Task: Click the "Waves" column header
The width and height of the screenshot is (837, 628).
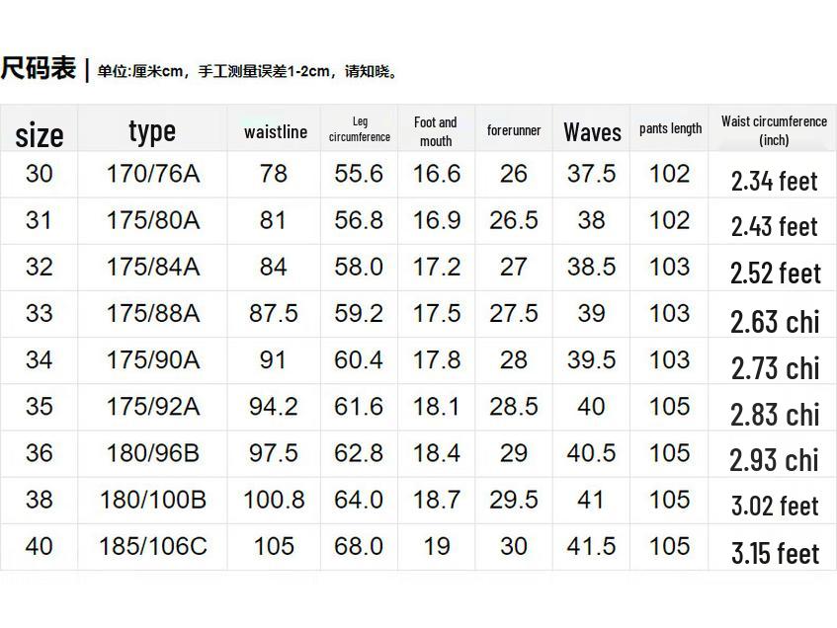Action: pos(592,131)
